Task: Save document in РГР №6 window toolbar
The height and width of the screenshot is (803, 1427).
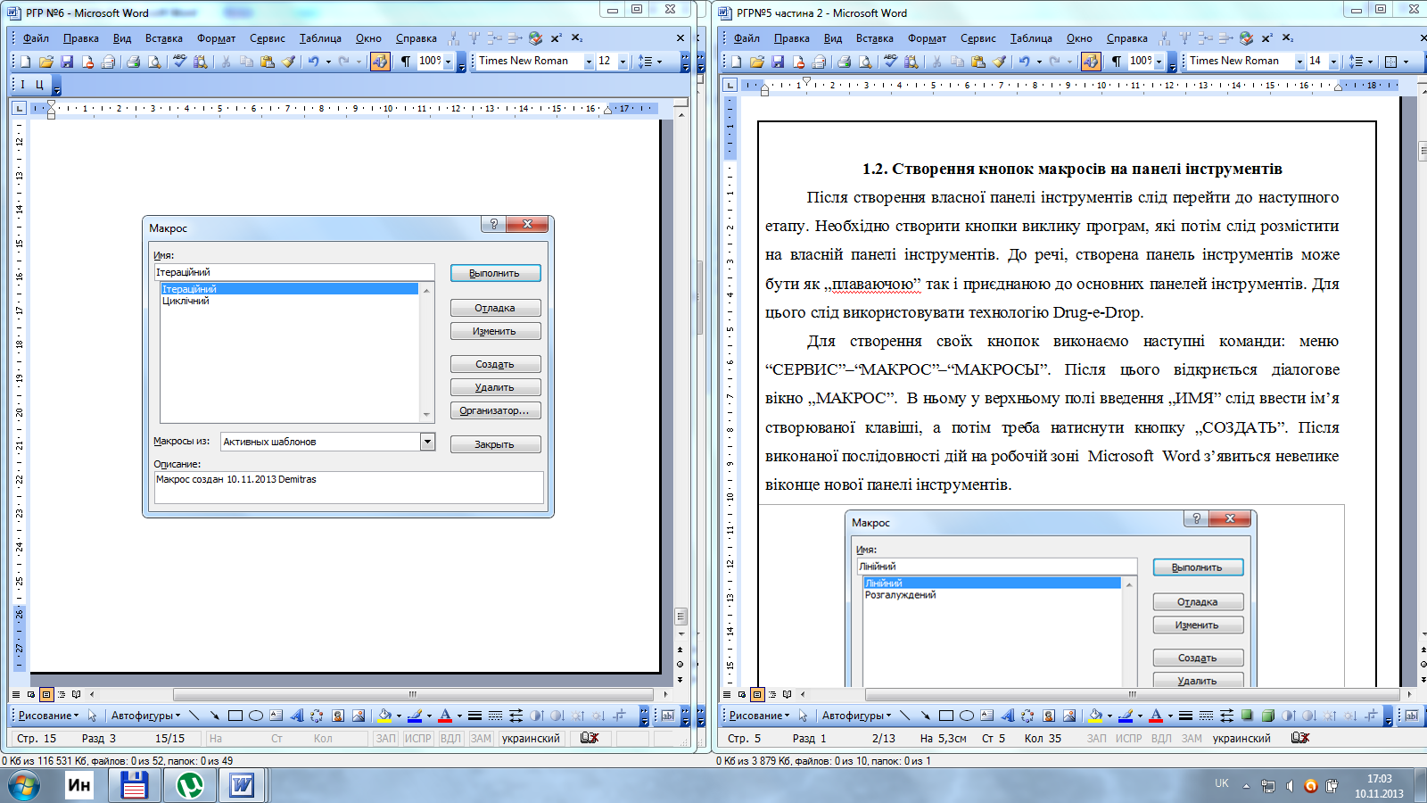Action: [x=66, y=62]
